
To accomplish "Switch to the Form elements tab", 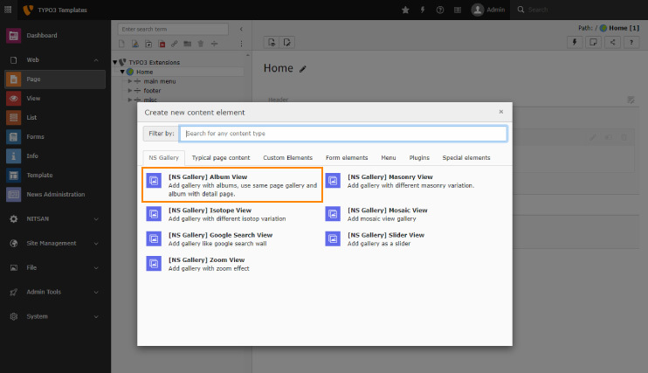I will pos(347,157).
